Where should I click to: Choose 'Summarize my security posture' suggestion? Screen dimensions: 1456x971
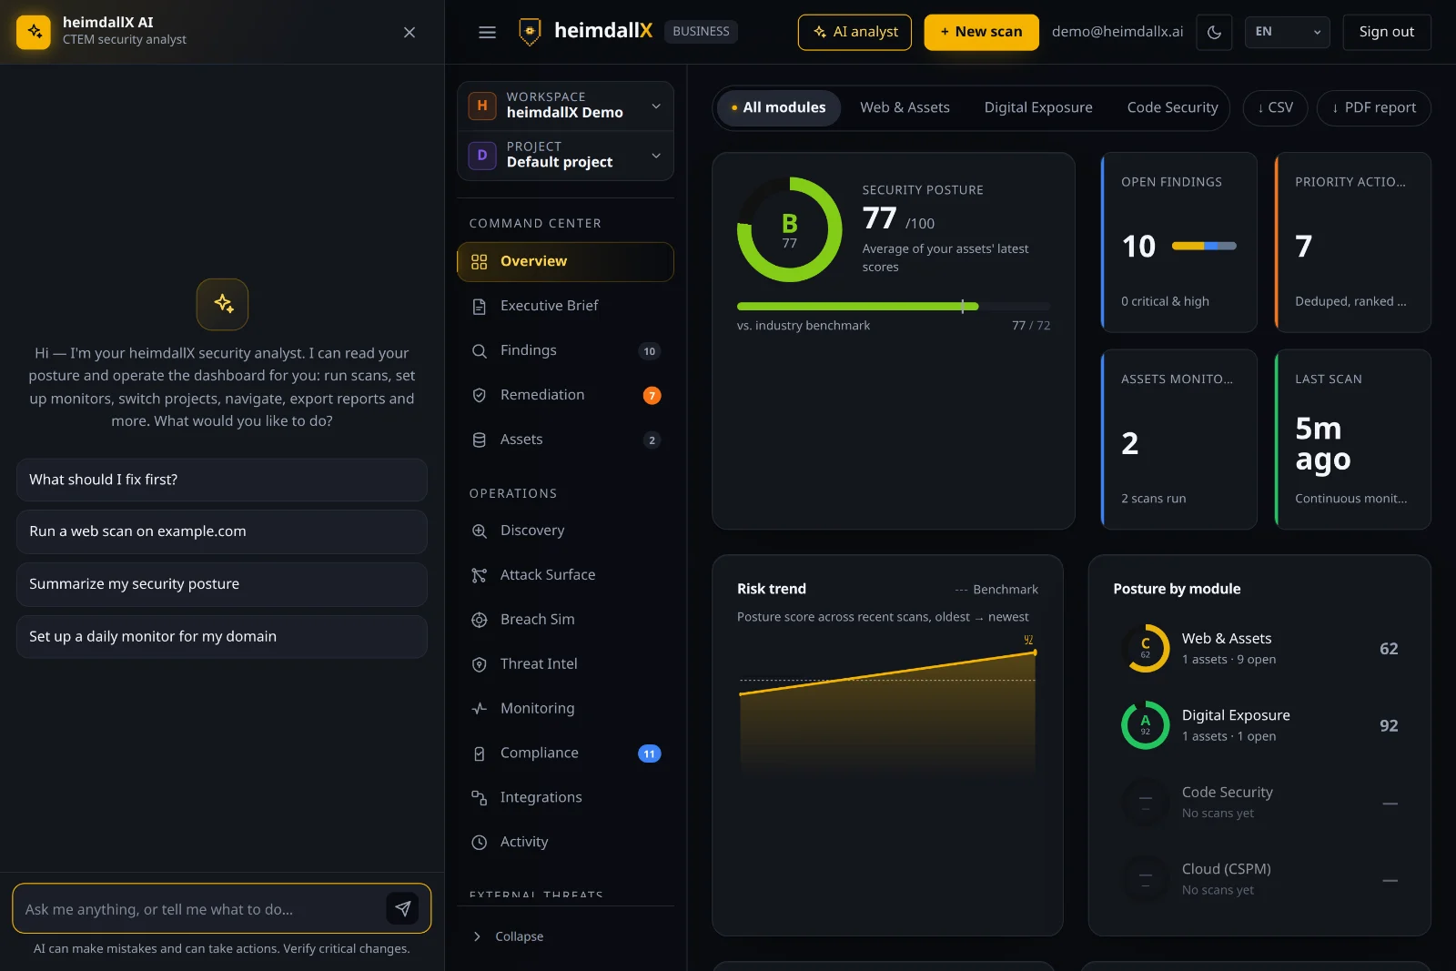221,584
